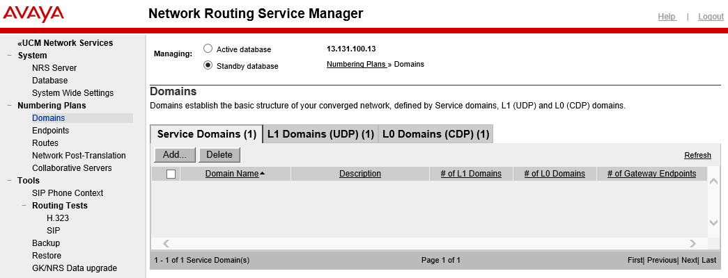Image resolution: width=728 pixels, height=278 pixels.
Task: Click the Delete button
Action: (219, 155)
